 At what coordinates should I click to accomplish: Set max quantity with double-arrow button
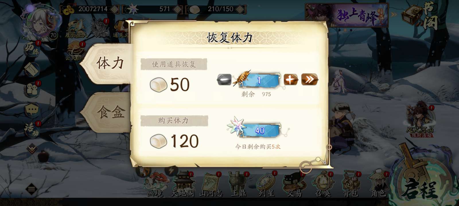(310, 80)
